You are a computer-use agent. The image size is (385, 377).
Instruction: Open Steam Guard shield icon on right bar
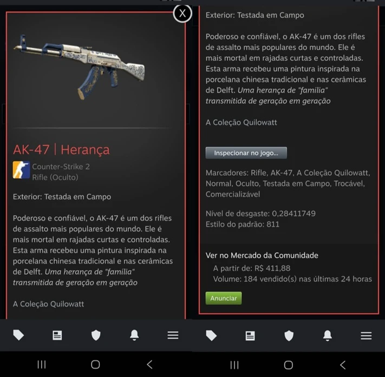[x=289, y=335]
